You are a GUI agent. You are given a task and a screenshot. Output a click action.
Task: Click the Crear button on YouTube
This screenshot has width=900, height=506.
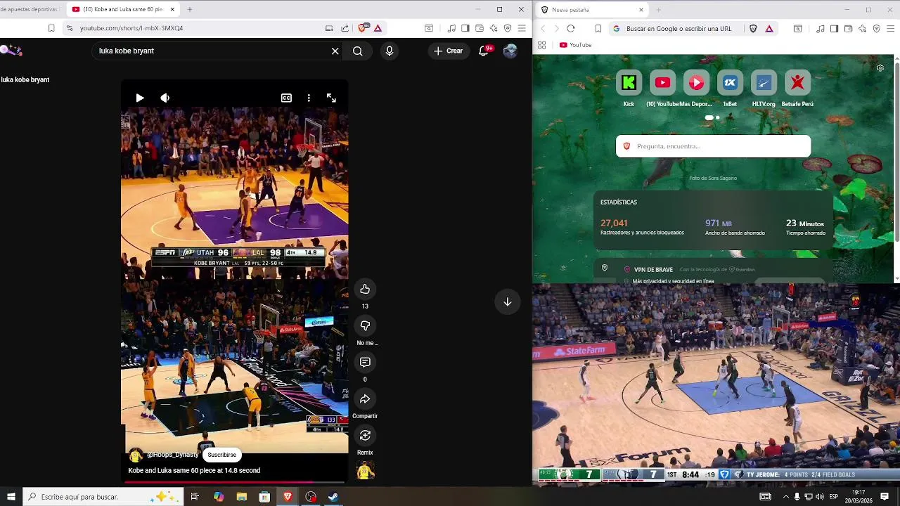coord(449,51)
